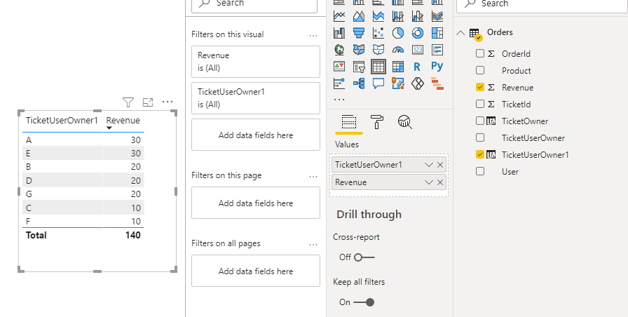Select the Shape map visualization

(378, 50)
